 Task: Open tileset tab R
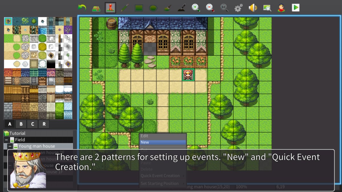44,124
